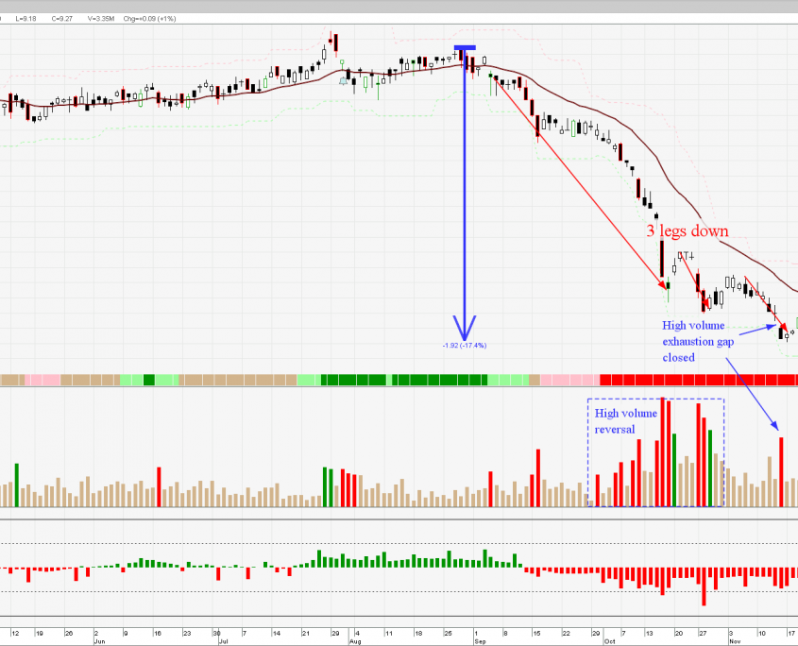Click the Aug label on date axis
This screenshot has height=646, width=798.
coord(355,639)
